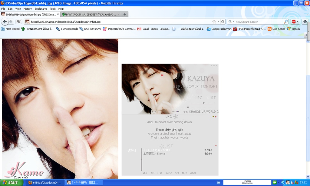Click the site favicon in the address bar
The height and width of the screenshot is (186, 310).
(28, 22)
